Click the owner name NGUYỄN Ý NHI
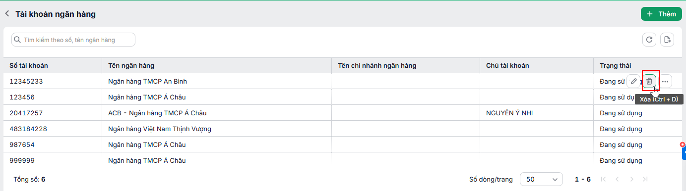This screenshot has height=191, width=686. (510, 113)
